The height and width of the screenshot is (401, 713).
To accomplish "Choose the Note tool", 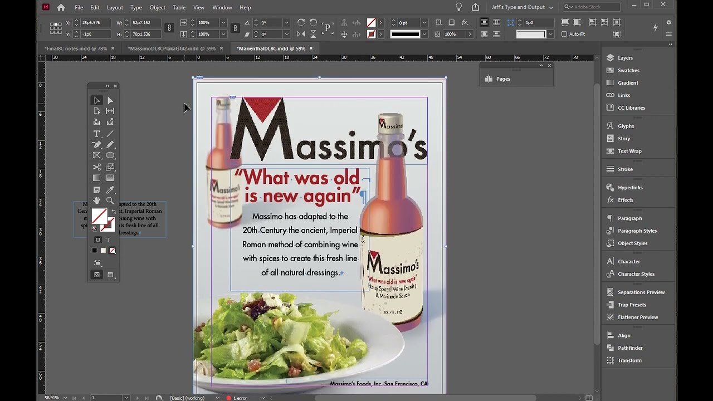I will 97,190.
